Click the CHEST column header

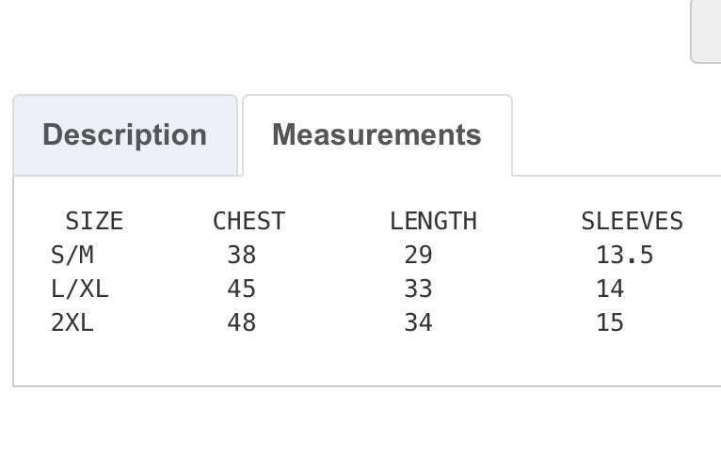click(248, 221)
